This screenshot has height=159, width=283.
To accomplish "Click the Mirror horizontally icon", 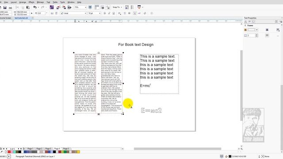I will point(52,13).
